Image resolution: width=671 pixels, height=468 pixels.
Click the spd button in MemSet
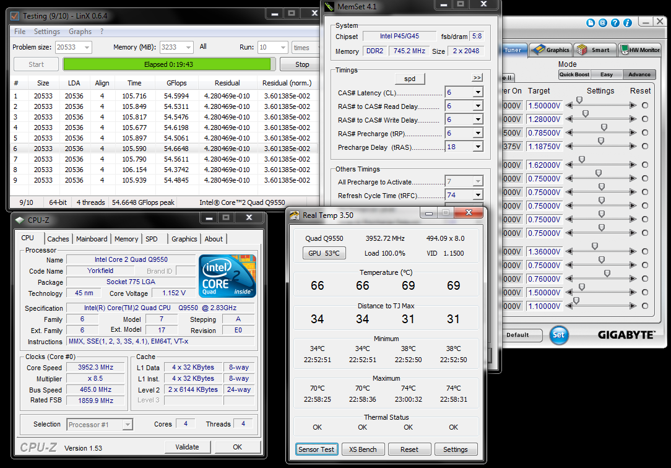pyautogui.click(x=410, y=79)
